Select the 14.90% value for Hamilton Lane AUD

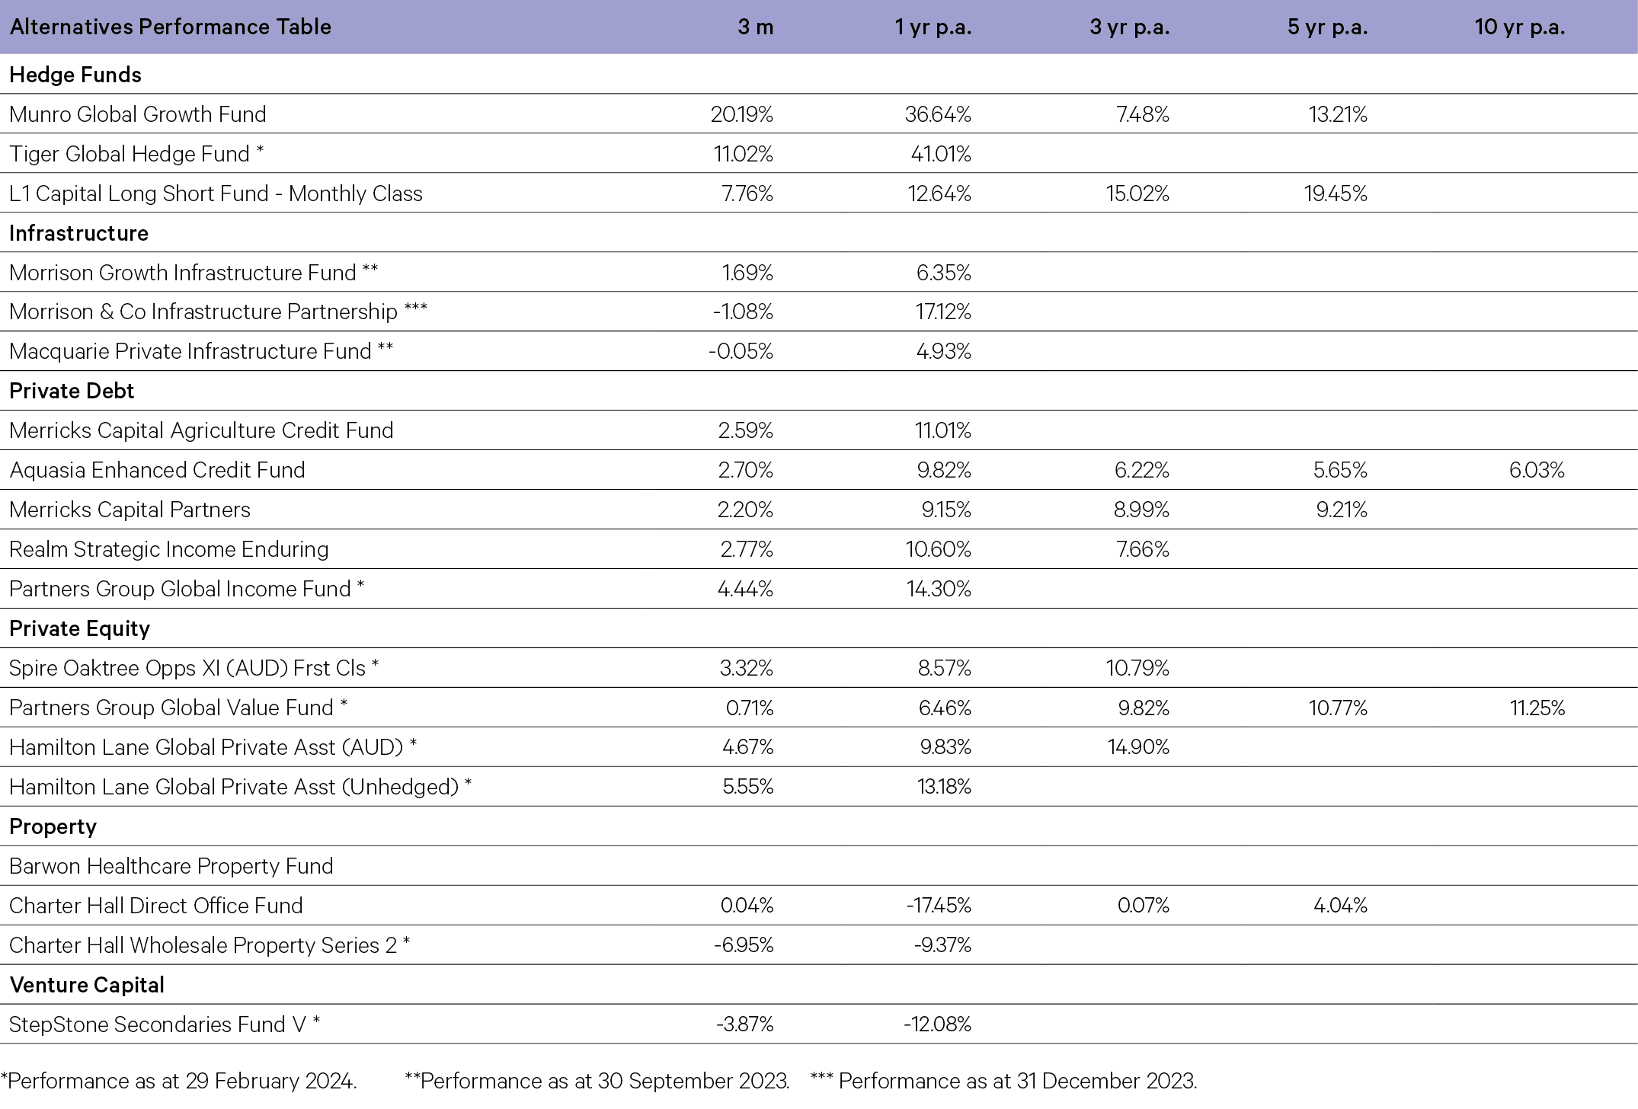coord(1138,747)
